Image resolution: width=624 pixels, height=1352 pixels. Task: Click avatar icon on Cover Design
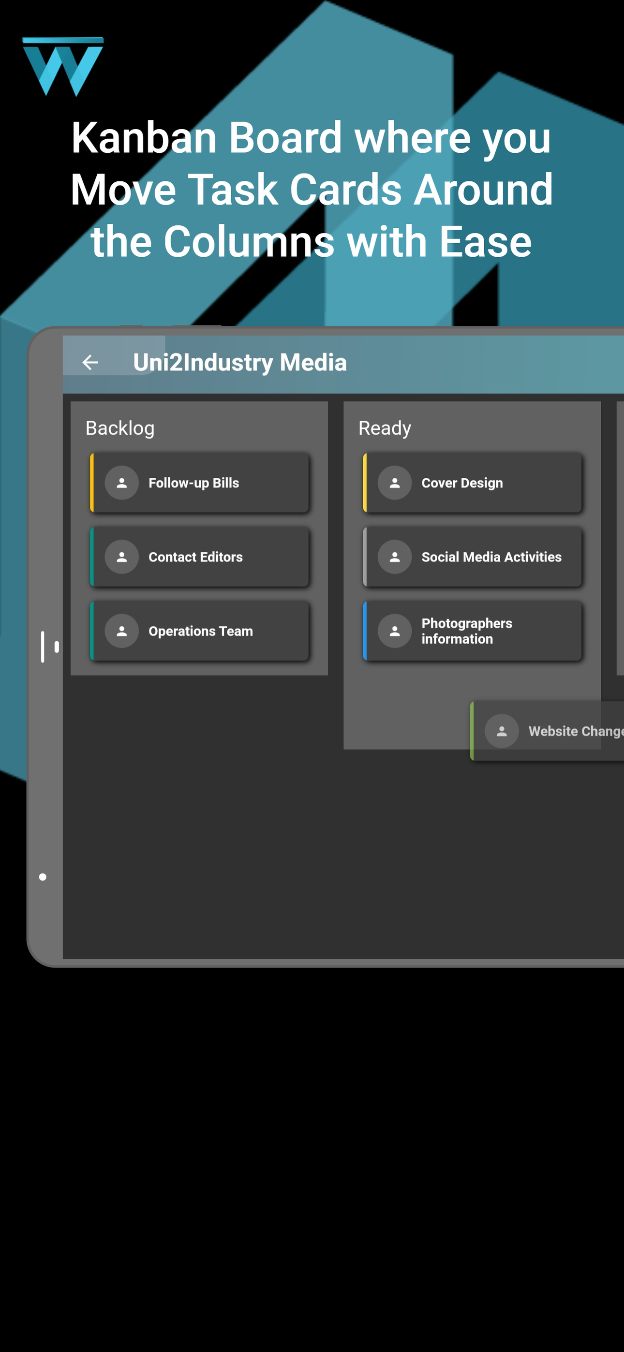(395, 483)
